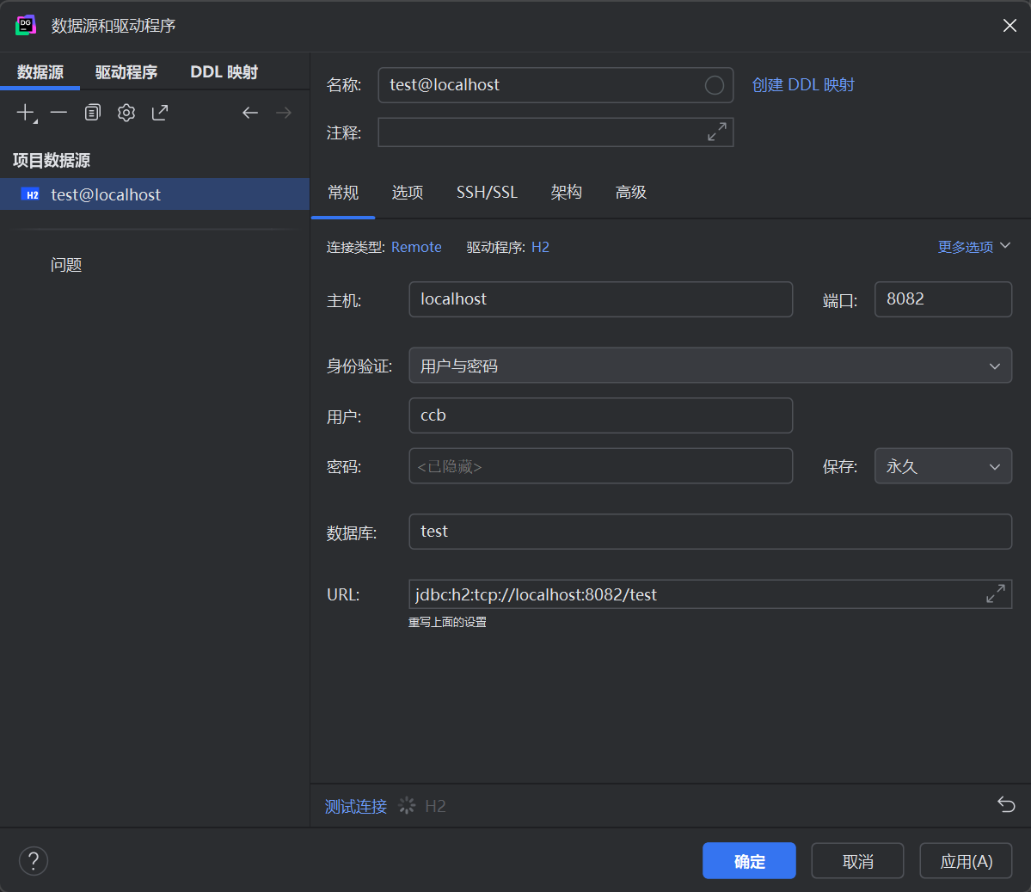Click the make global export arrow icon

[160, 114]
